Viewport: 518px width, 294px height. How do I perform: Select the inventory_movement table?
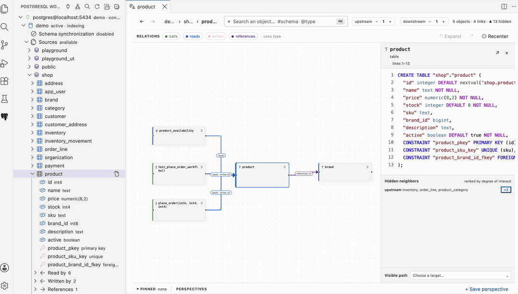tap(70, 141)
